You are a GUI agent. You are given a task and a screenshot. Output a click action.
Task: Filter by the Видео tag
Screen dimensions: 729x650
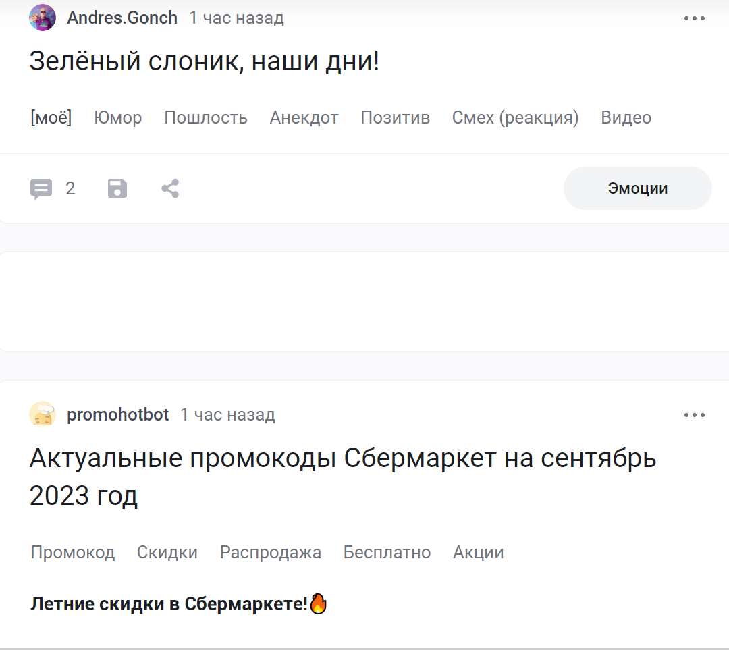pyautogui.click(x=626, y=117)
